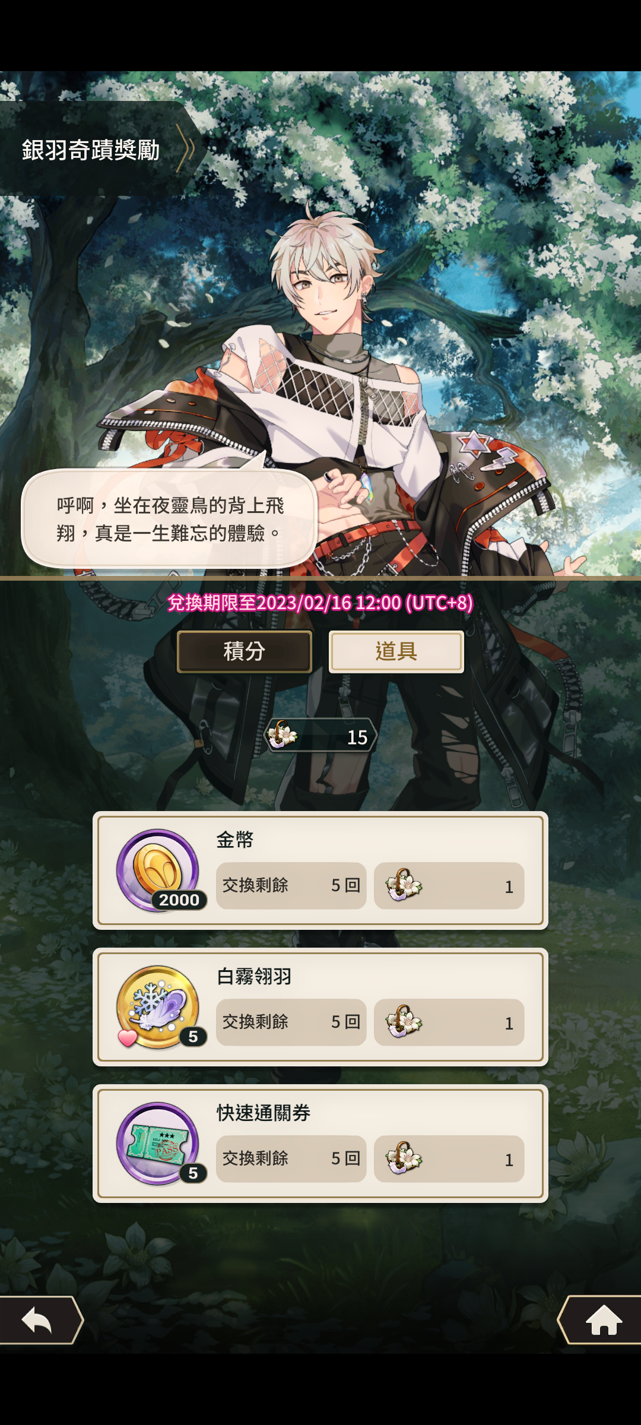Tap the flower cost icon in 白霧翎羽 row

click(x=404, y=1021)
